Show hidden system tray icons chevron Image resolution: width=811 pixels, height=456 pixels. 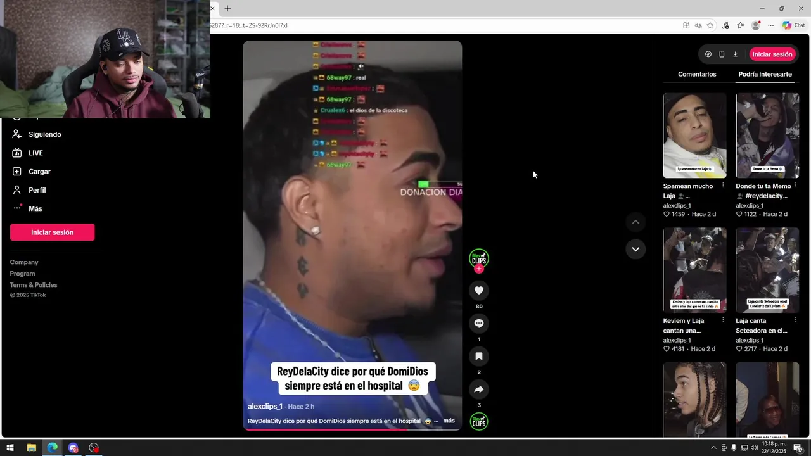pos(714,448)
